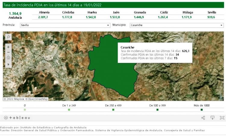The height and width of the screenshot is (136, 226).
Task: Reset map view with home icon
Action: click(x=8, y=58)
